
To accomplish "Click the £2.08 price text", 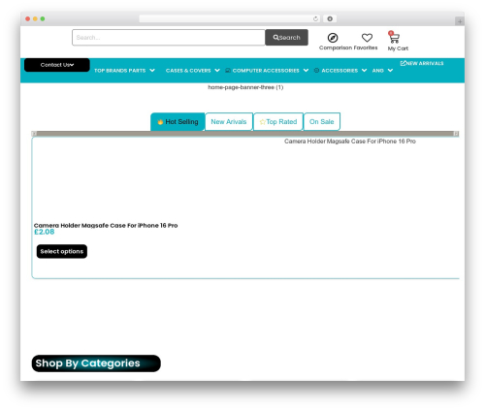I will tap(45, 232).
